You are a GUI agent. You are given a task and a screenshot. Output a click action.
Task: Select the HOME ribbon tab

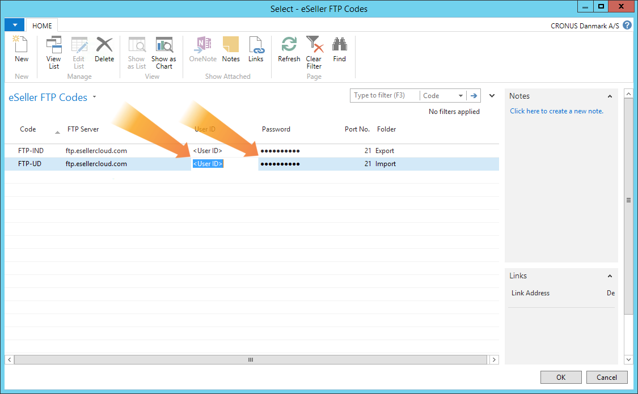click(42, 26)
